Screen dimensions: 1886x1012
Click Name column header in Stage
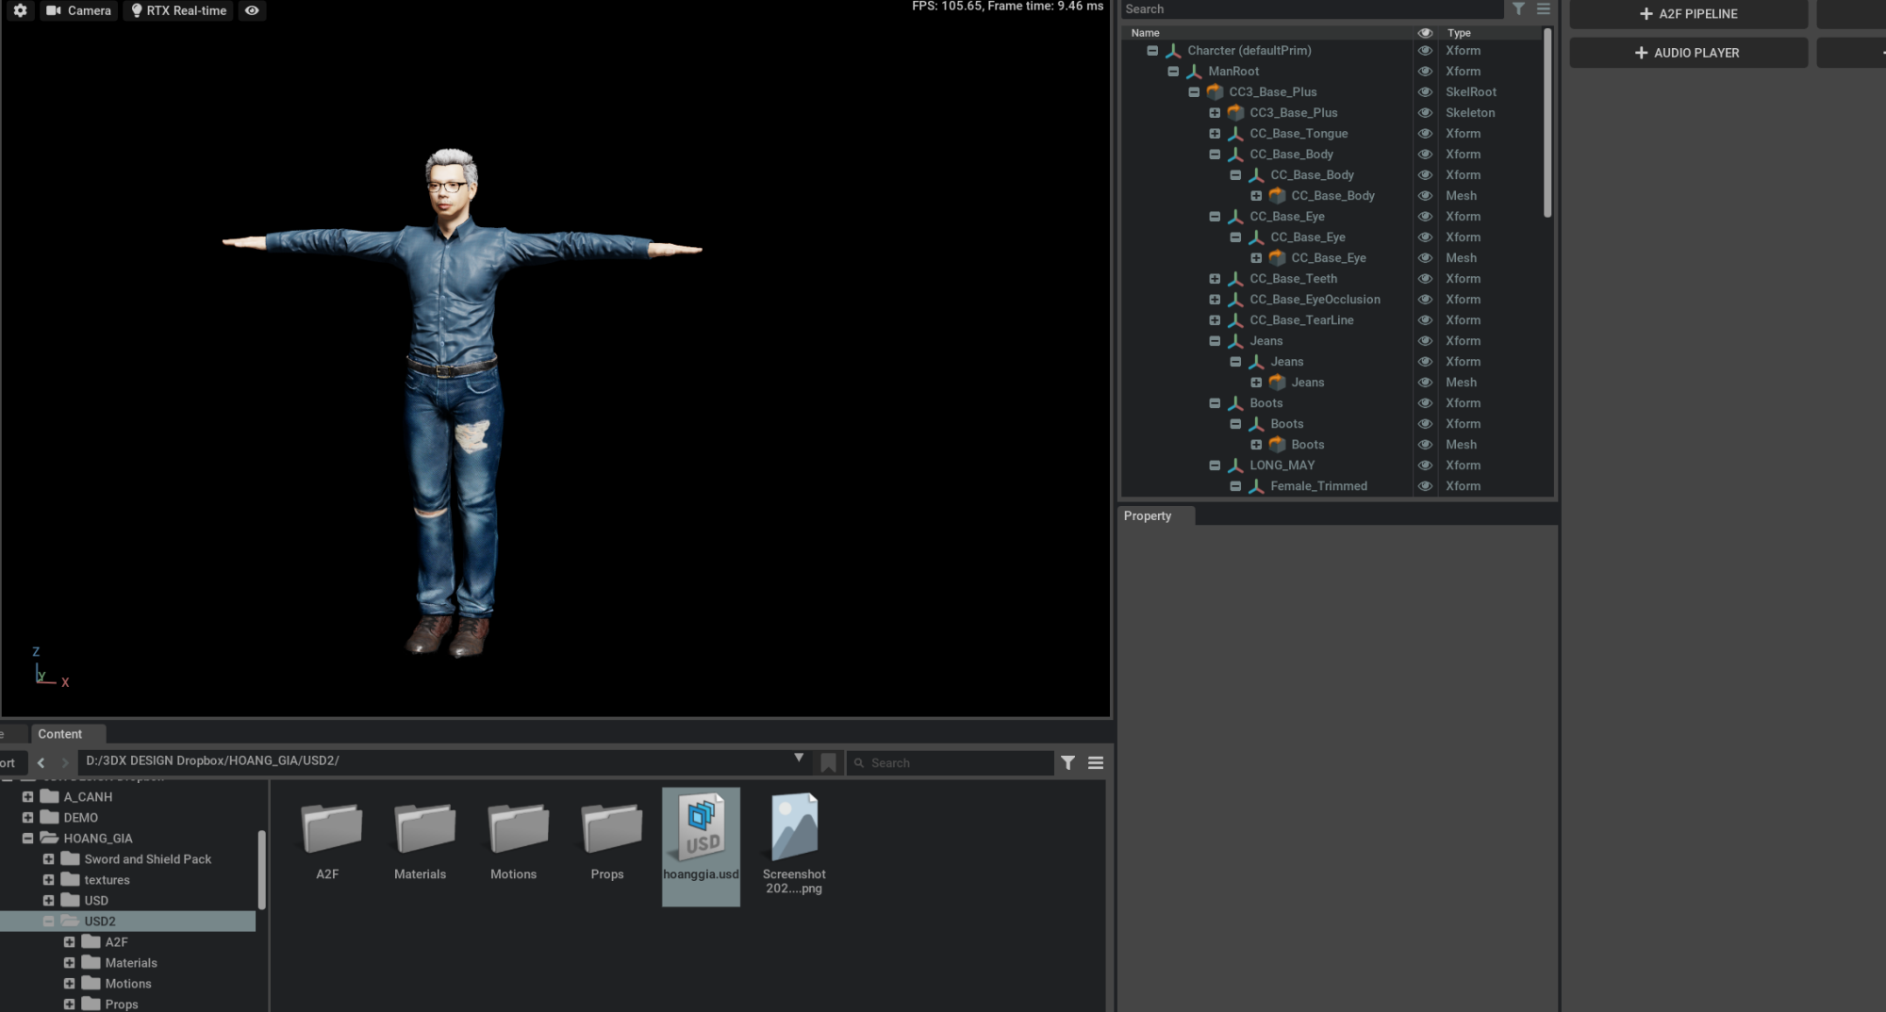click(x=1145, y=33)
